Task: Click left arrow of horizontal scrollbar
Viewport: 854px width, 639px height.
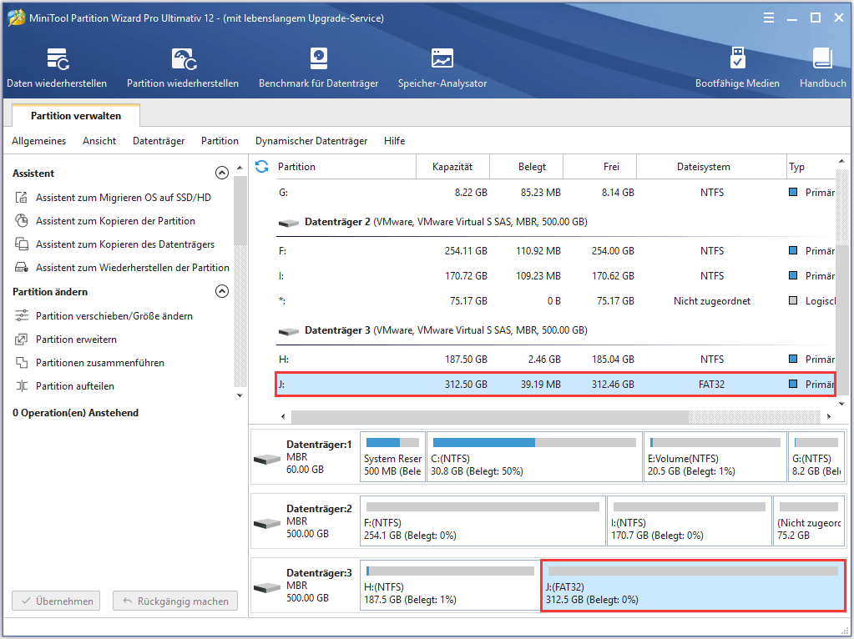Action: pos(283,417)
